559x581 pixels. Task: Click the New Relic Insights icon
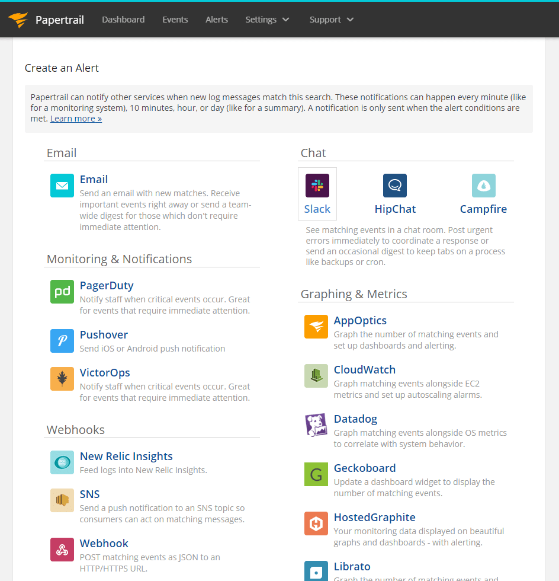(x=62, y=462)
